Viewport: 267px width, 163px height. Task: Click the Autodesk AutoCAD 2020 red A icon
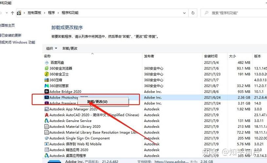pyautogui.click(x=46, y=115)
